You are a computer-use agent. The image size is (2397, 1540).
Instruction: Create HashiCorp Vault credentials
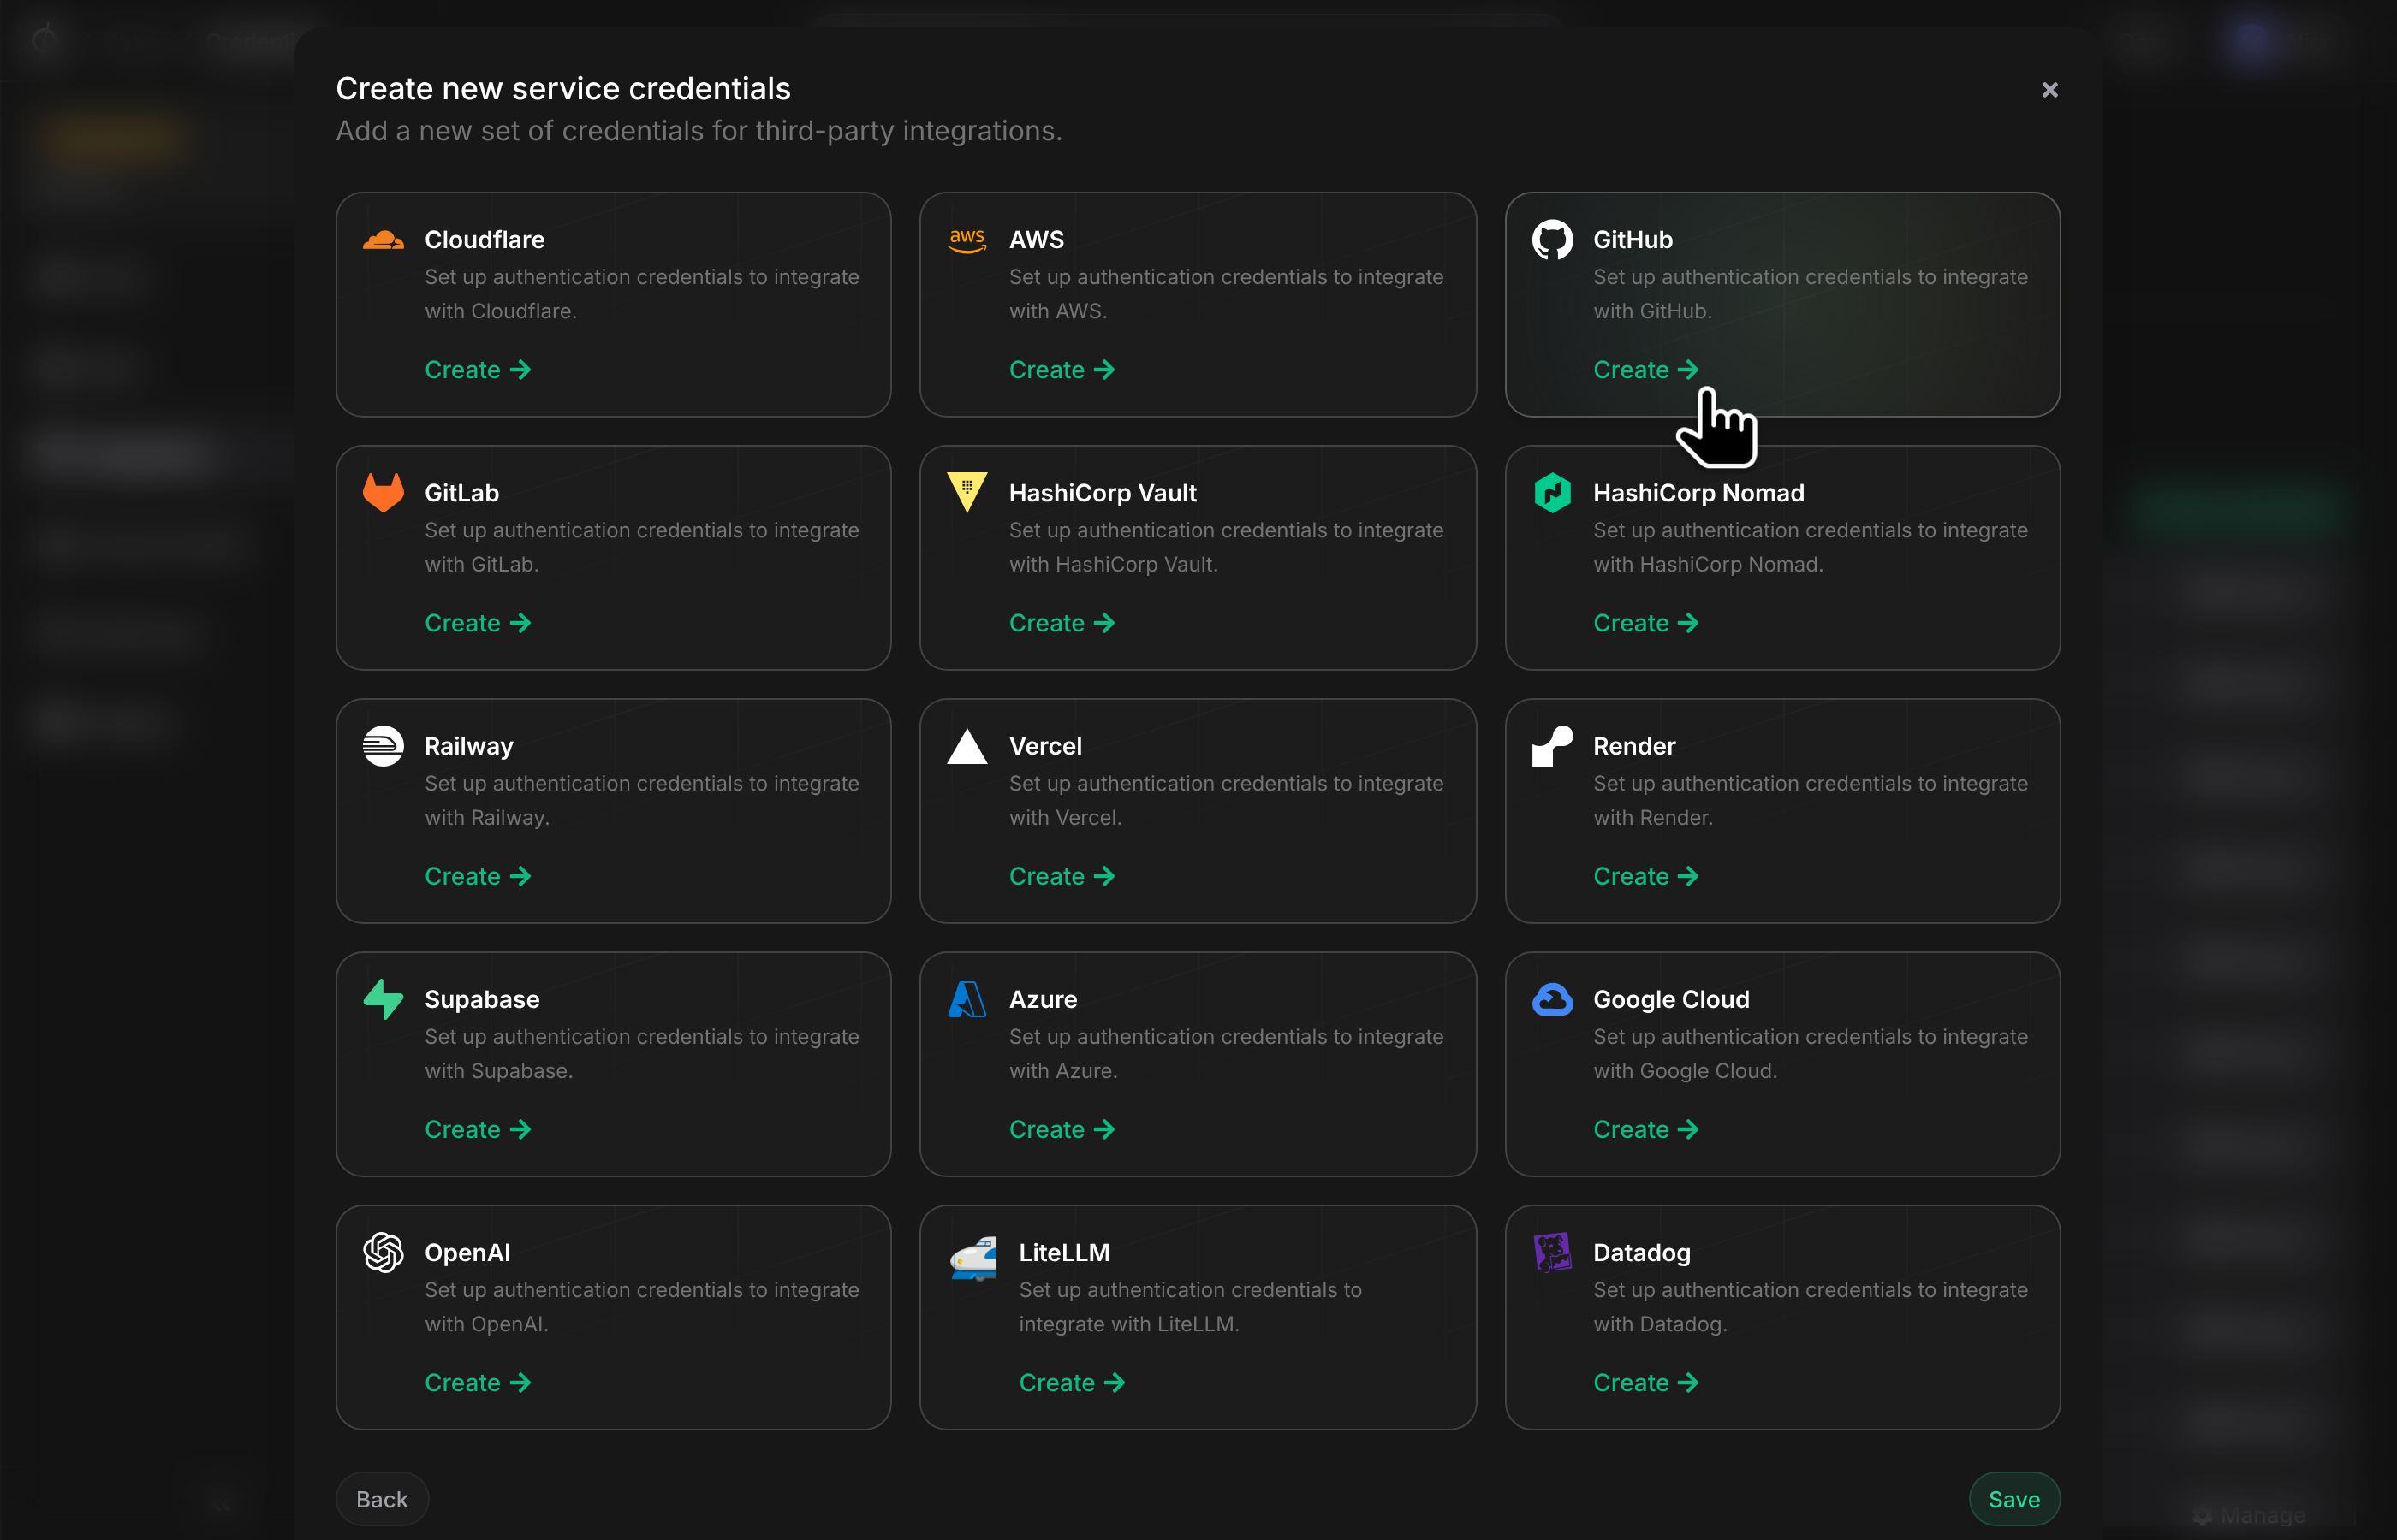click(1062, 623)
